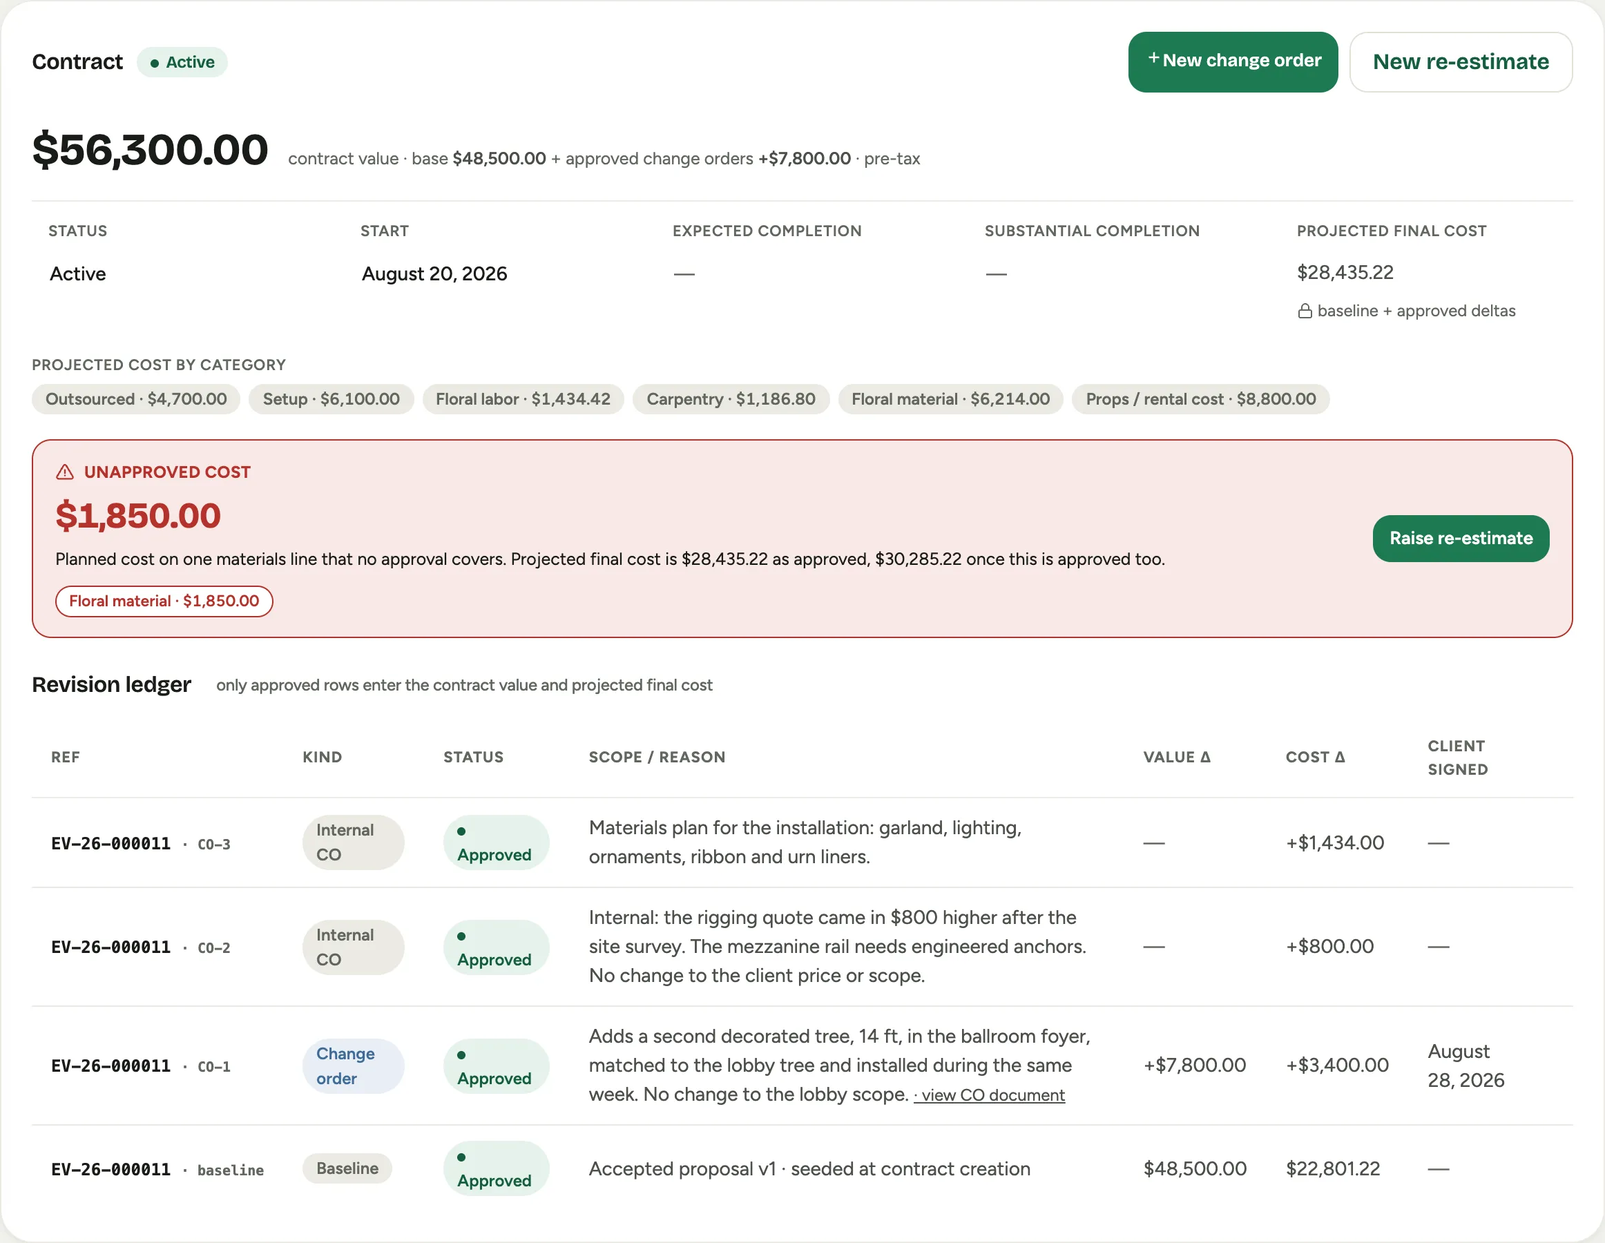
Task: Click the rigging quote scope description
Action: pyautogui.click(x=838, y=946)
